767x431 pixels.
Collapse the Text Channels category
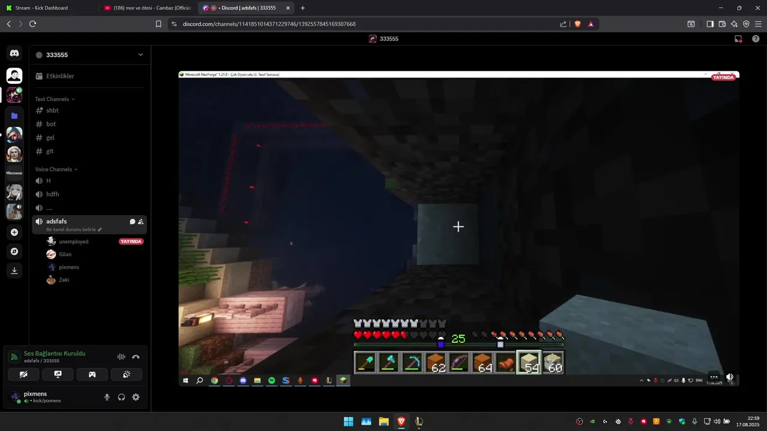55,99
